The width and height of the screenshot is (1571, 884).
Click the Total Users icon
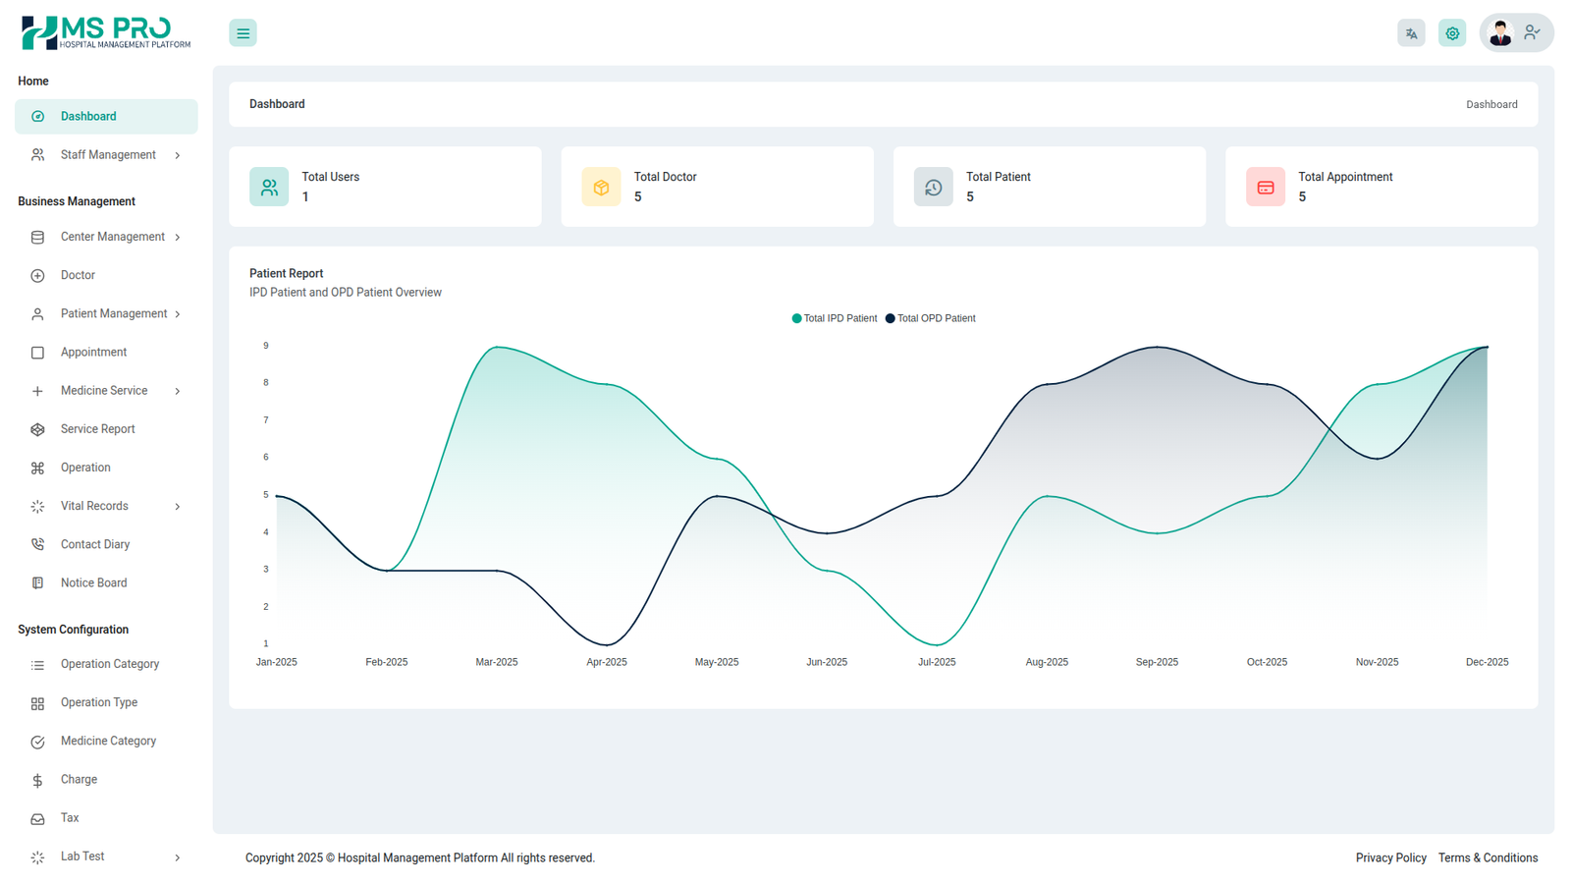coord(269,187)
